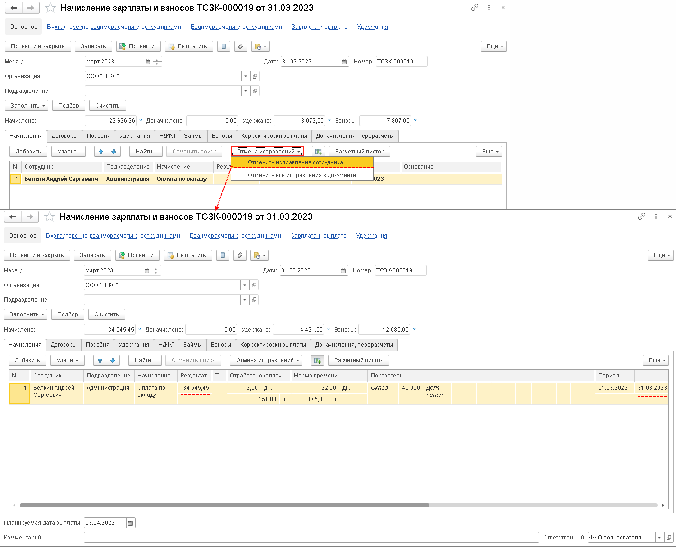Copy the document link via the chain icon in the lower window
This screenshot has height=548, width=676.
(x=641, y=216)
